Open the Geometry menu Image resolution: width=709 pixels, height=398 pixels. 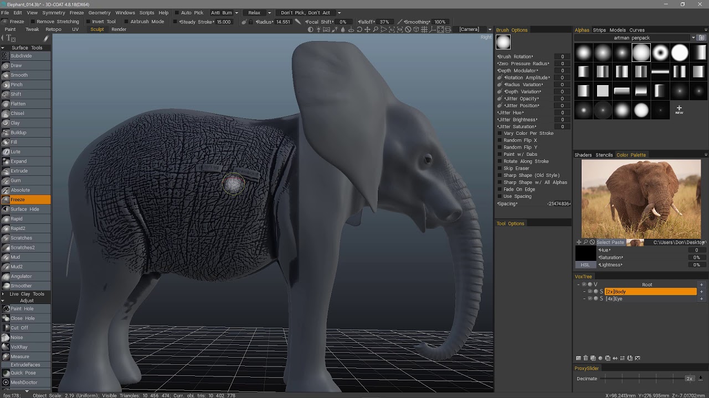[100, 13]
